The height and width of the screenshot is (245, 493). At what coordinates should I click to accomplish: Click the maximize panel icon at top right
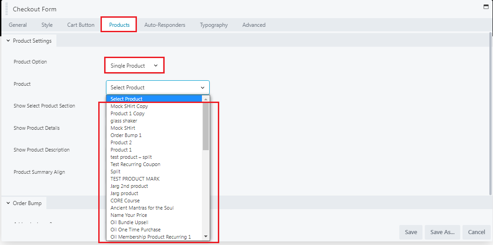pyautogui.click(x=486, y=7)
